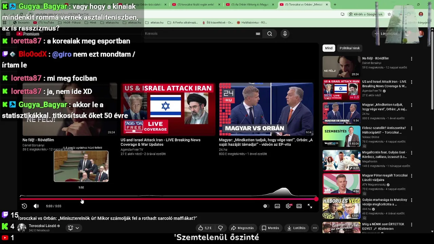This screenshot has width=434, height=244.
Task: Dislike the video with thumbs down
Action: pos(220,228)
